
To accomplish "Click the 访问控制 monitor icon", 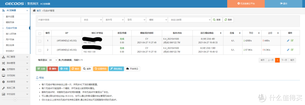I will click(3, 75).
